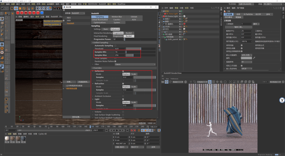Viewport: 285px width, 156px height.
Task: Uncheck the Random Noise Pattern checkbox
Action: tap(115, 61)
